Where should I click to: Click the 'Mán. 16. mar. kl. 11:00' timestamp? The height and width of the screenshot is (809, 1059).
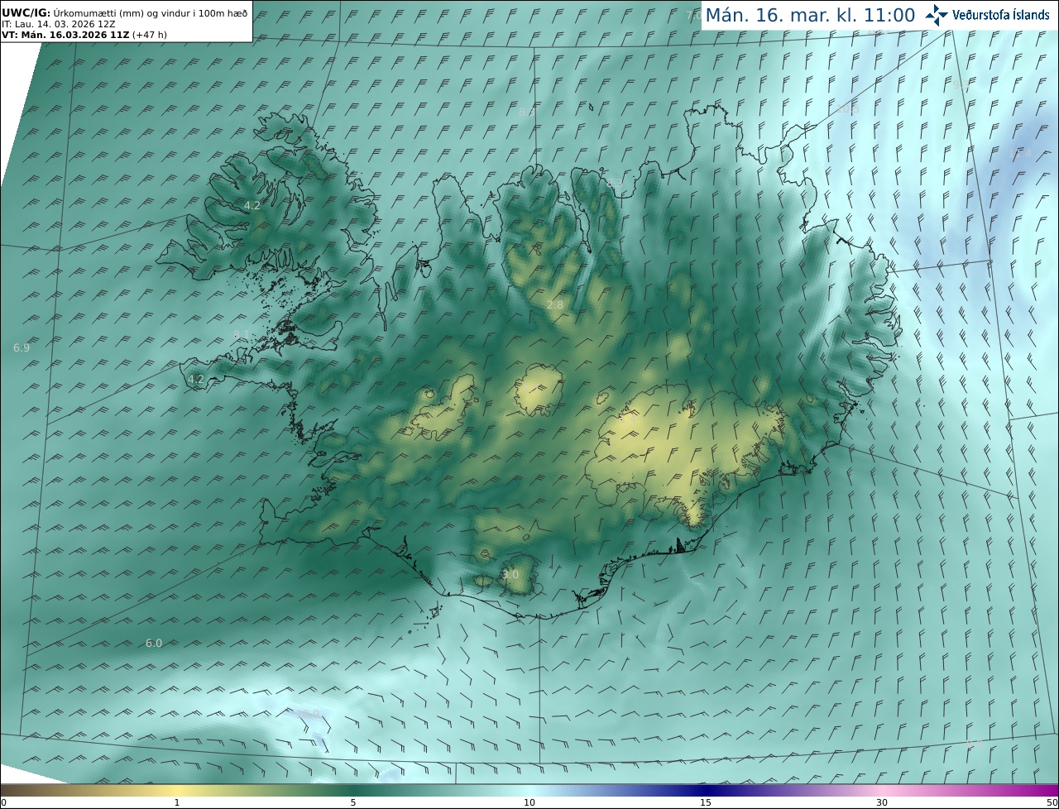[x=810, y=15]
